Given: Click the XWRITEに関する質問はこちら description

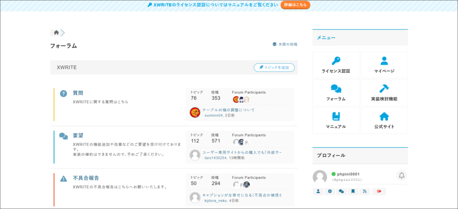Looking at the screenshot, I should [101, 102].
